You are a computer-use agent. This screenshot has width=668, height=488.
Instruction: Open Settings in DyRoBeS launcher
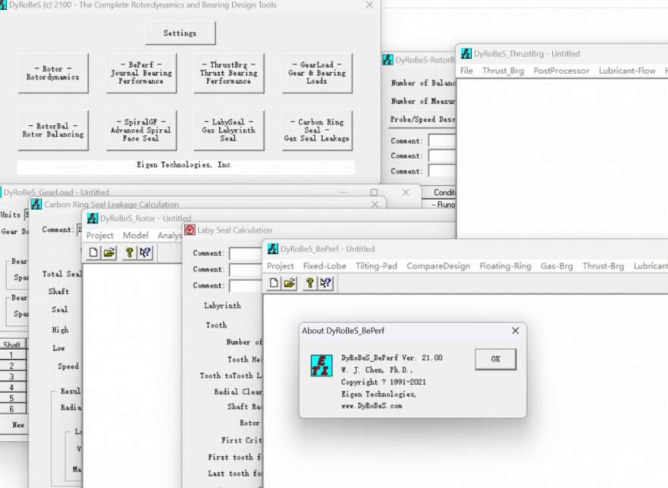point(180,33)
